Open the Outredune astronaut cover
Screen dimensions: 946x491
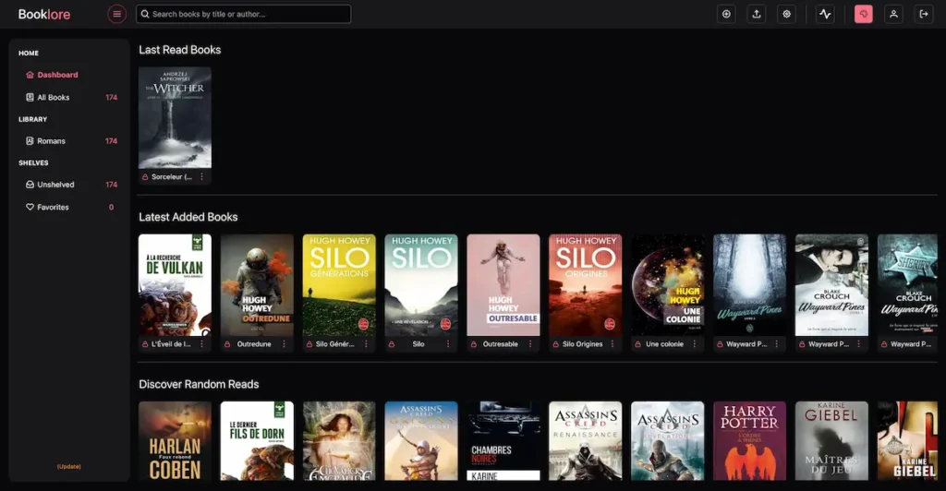pyautogui.click(x=257, y=285)
